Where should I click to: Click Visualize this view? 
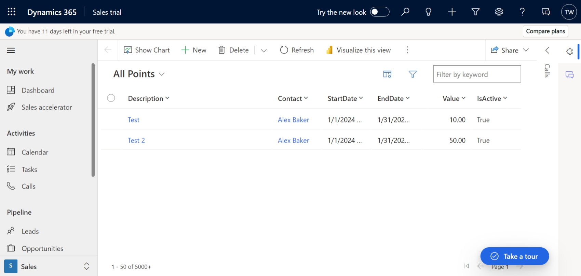pos(358,50)
